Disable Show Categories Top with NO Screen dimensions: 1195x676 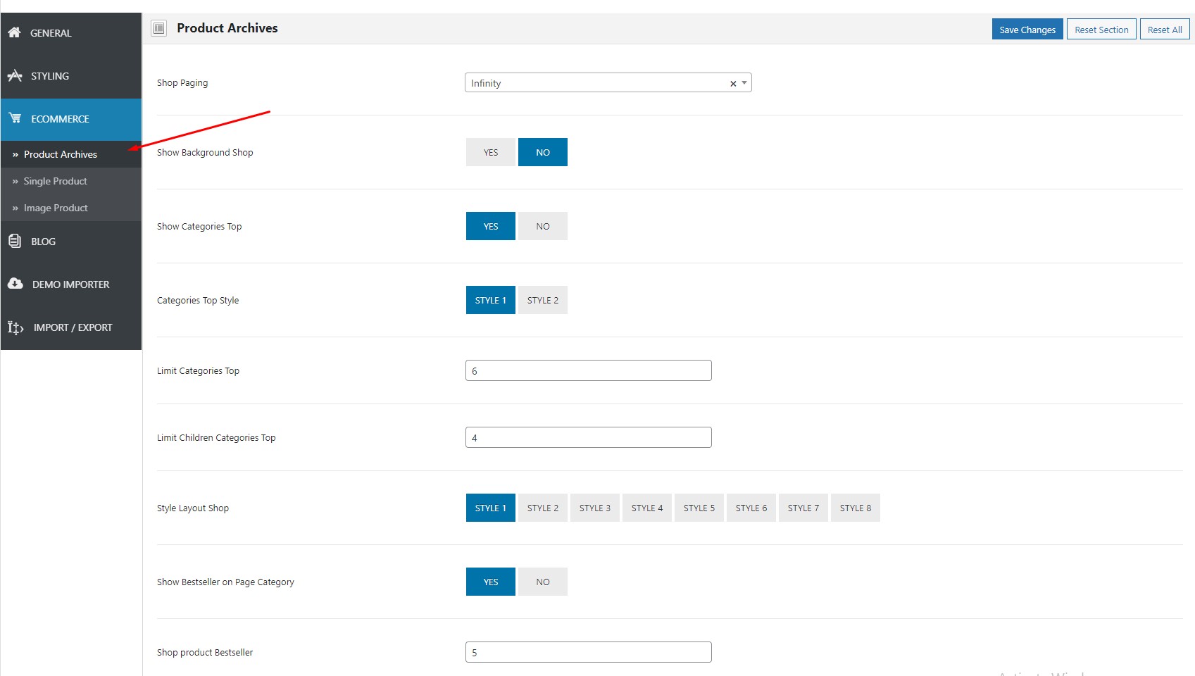point(543,226)
